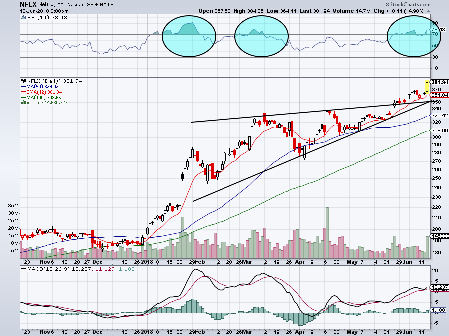Click the 'Netflix, Inc. Nasdaq GS + BATS' subtitle
449x336 pixels.
(x=76, y=5)
